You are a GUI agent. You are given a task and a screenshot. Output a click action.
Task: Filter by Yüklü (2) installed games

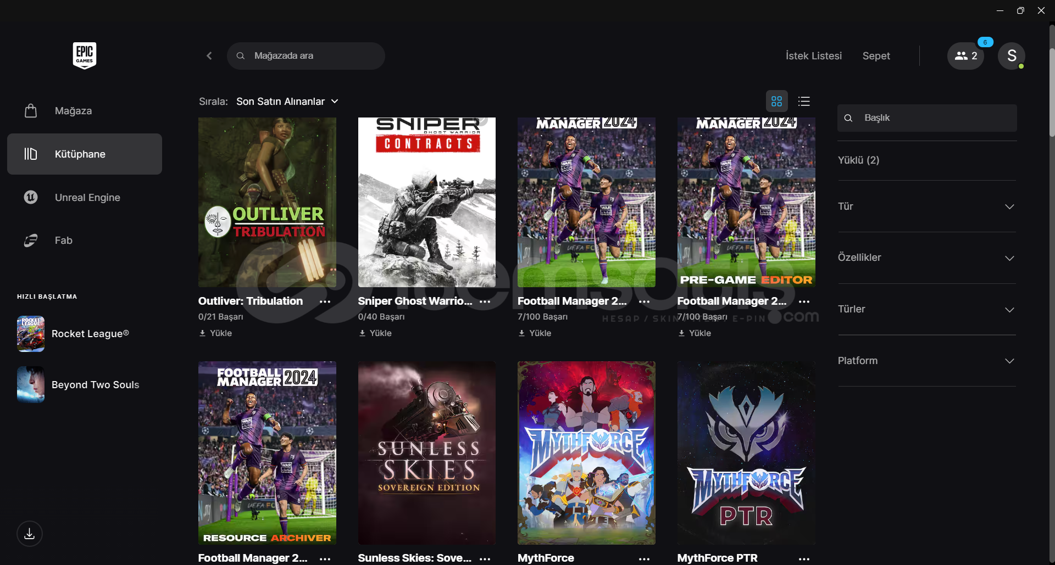(x=858, y=160)
